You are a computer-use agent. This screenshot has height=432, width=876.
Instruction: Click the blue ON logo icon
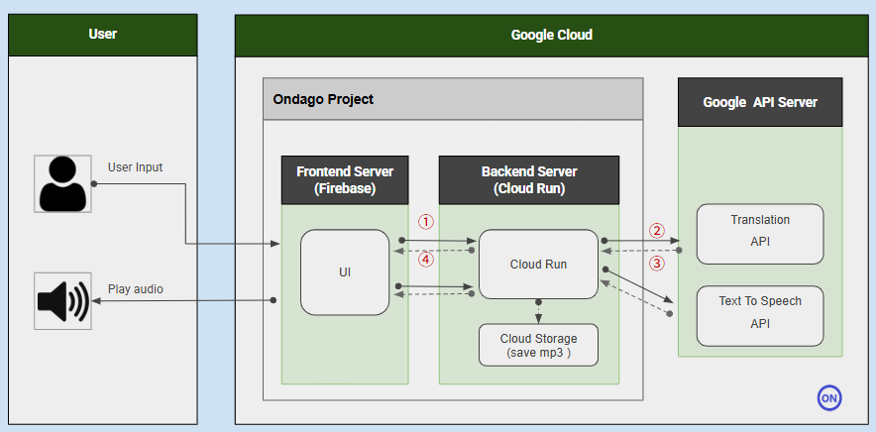pos(829,398)
